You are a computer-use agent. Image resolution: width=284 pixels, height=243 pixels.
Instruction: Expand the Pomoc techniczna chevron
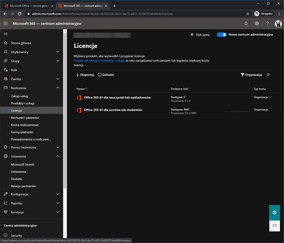(x=58, y=147)
